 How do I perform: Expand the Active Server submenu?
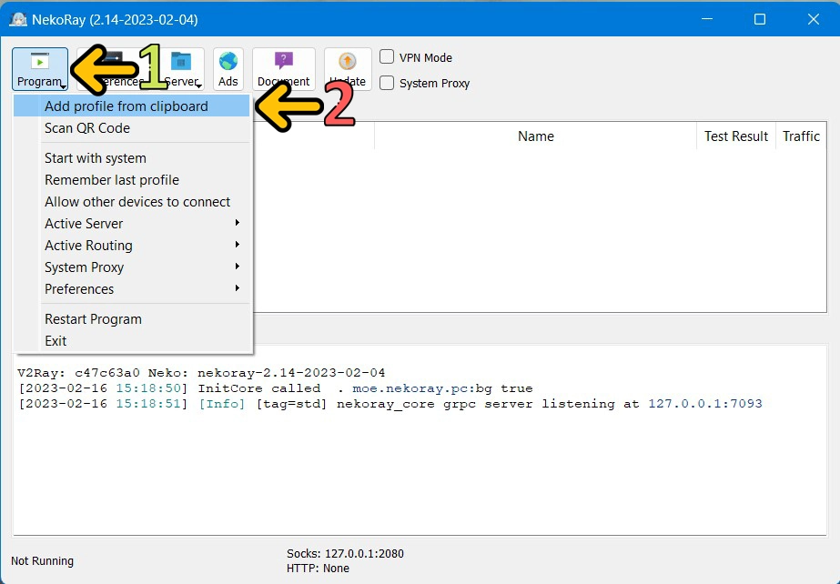[x=84, y=223]
